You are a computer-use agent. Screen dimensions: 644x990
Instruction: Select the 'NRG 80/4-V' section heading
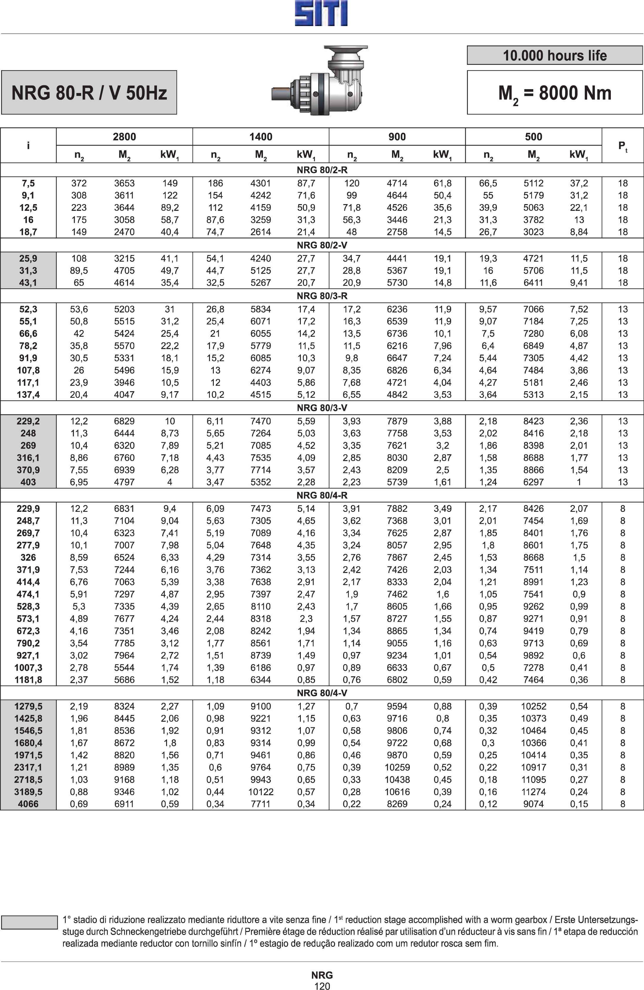(x=322, y=693)
